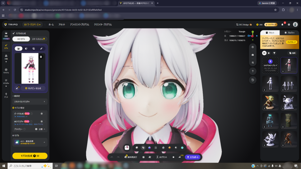Delete the uploaded reference image with the trash icon
The height and width of the screenshot is (169, 301).
tap(41, 57)
